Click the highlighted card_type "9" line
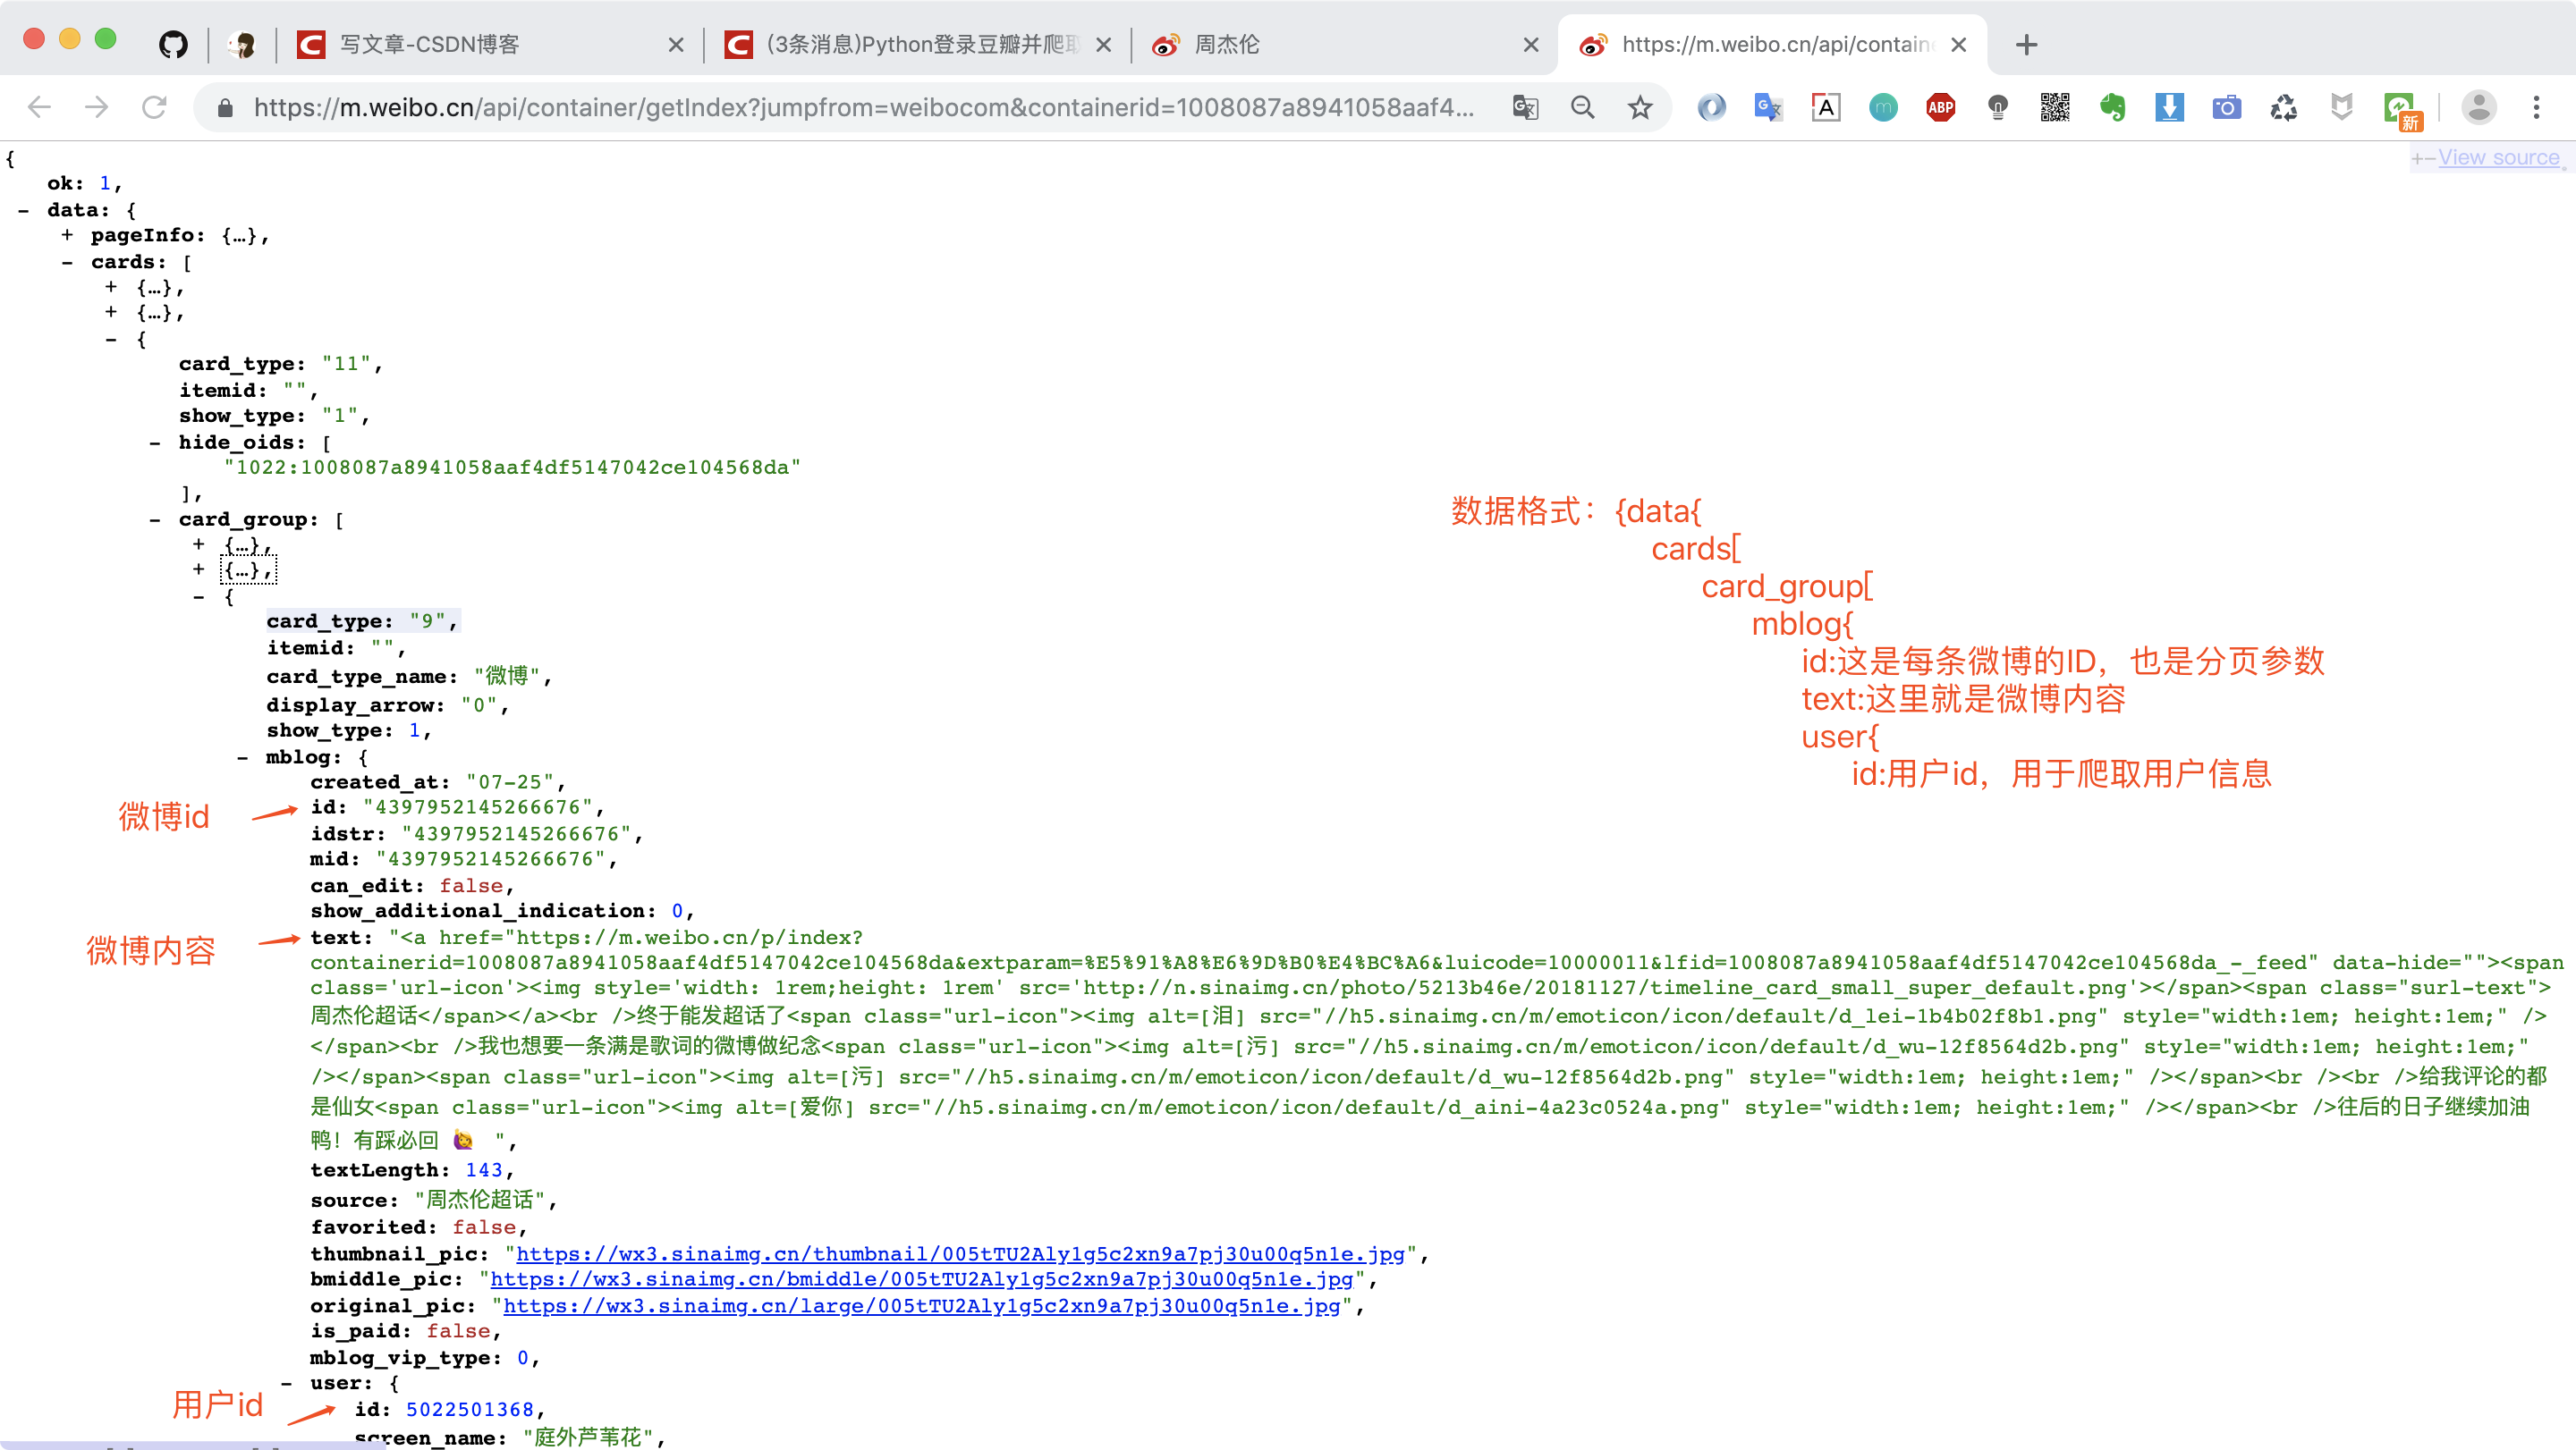 point(362,620)
